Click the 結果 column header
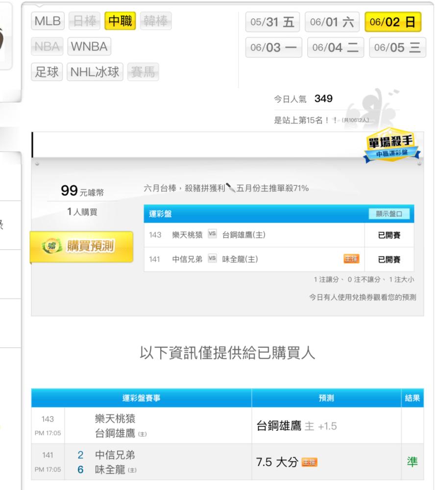 click(413, 398)
